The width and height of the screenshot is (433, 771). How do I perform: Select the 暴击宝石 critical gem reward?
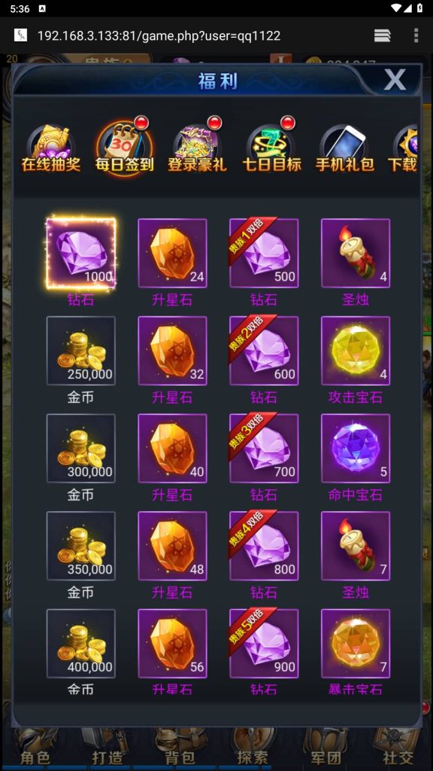pyautogui.click(x=356, y=643)
